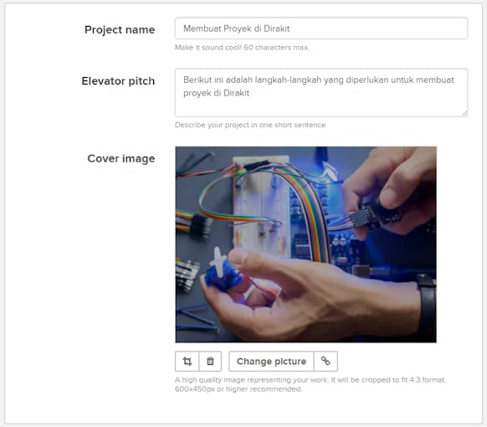Click the white breadboard in the cover photo
The width and height of the screenshot is (487, 427).
pos(262,207)
